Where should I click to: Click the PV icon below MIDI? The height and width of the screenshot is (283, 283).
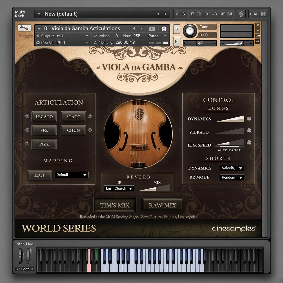[258, 41]
